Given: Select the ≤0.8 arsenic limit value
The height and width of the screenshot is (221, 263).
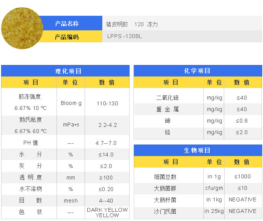Looking at the screenshot, I should pyautogui.click(x=242, y=121).
